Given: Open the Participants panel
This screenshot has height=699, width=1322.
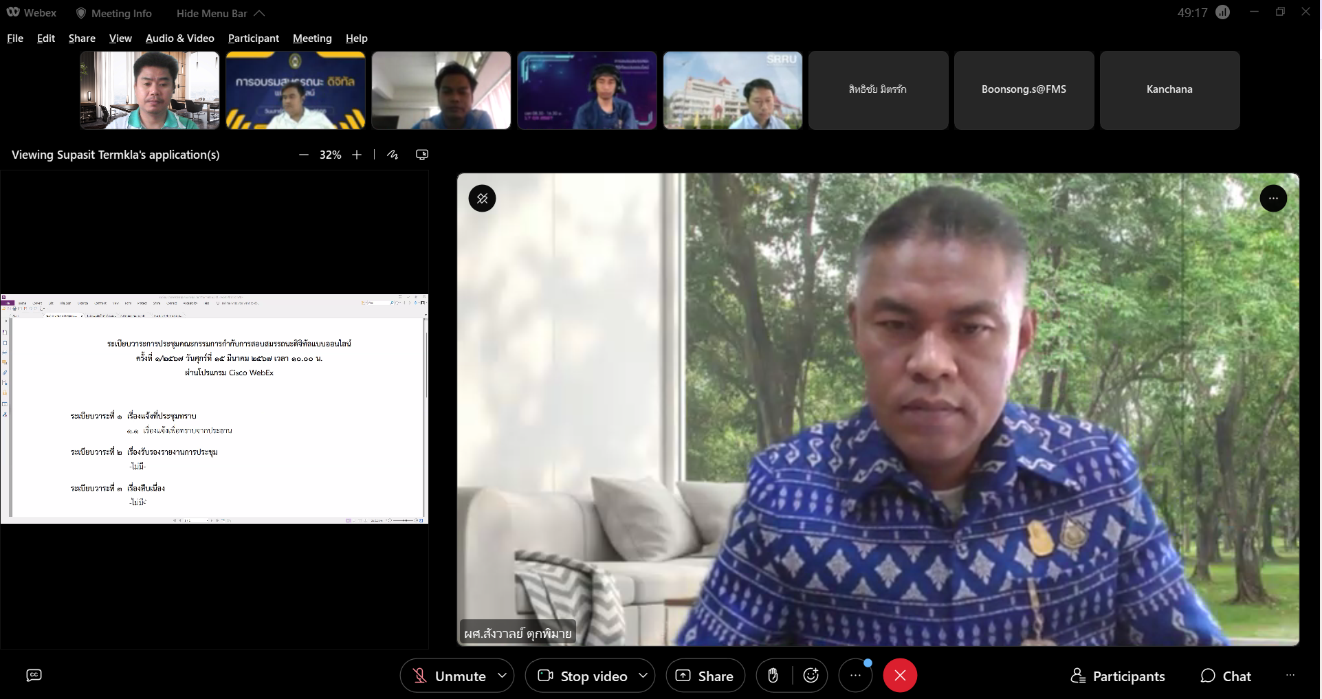Looking at the screenshot, I should point(1118,676).
